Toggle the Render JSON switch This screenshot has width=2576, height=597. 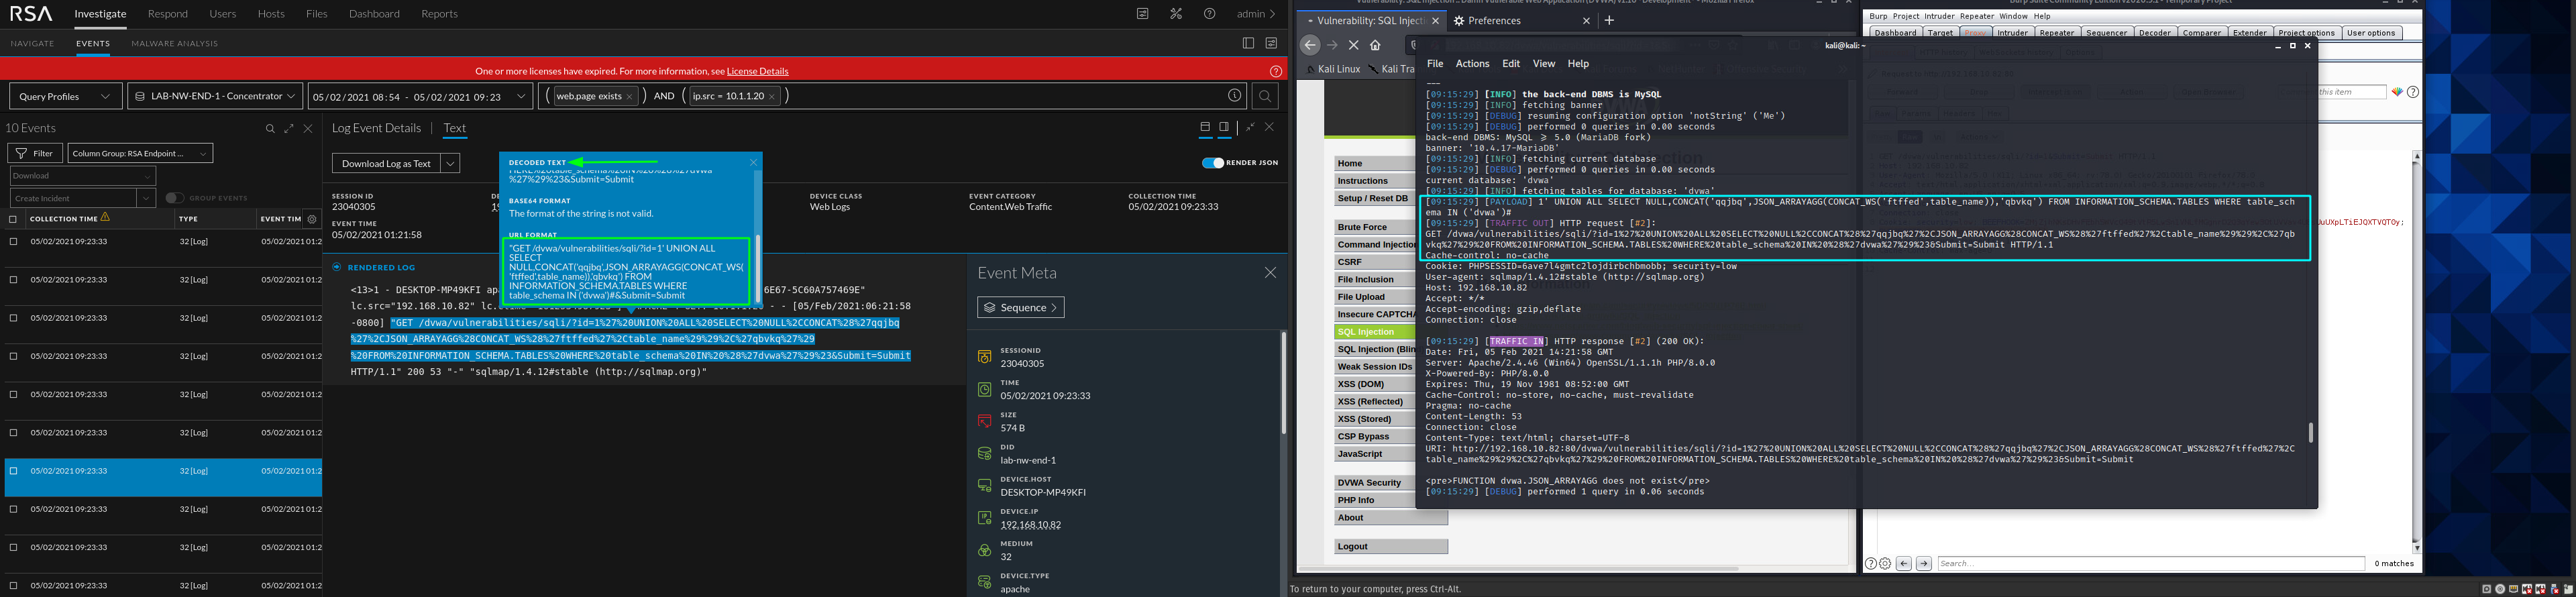coord(1213,163)
